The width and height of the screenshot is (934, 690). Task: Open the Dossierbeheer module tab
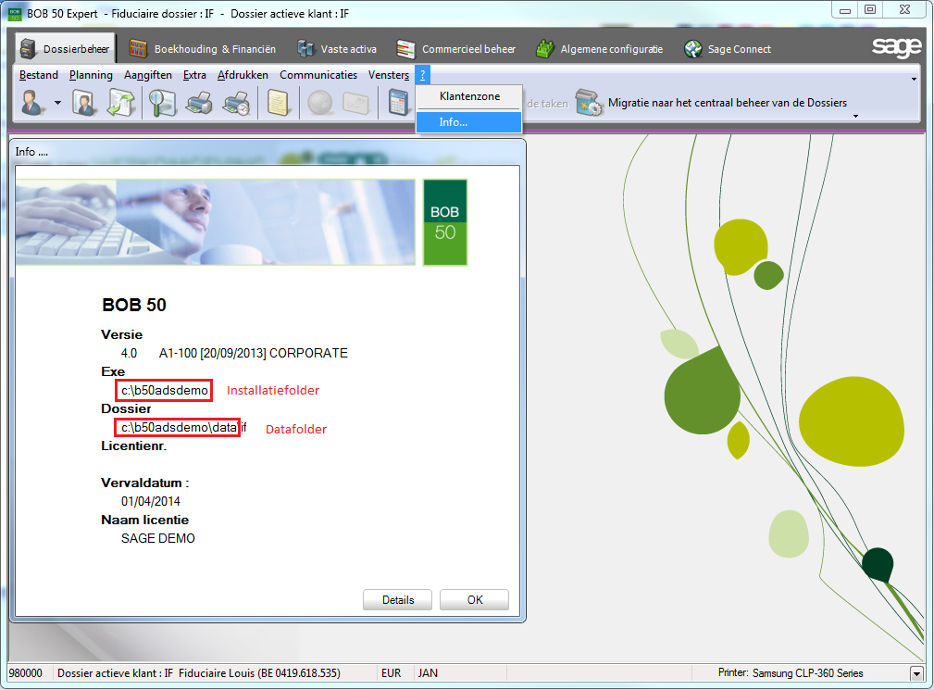coord(65,49)
